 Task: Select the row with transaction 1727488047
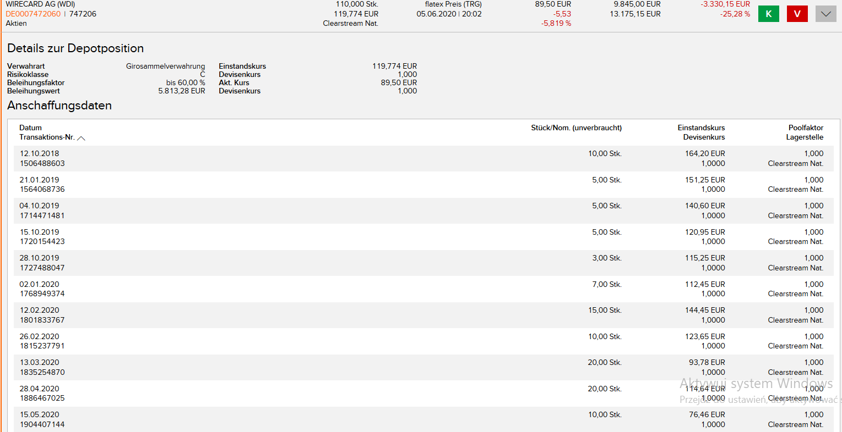click(x=42, y=268)
